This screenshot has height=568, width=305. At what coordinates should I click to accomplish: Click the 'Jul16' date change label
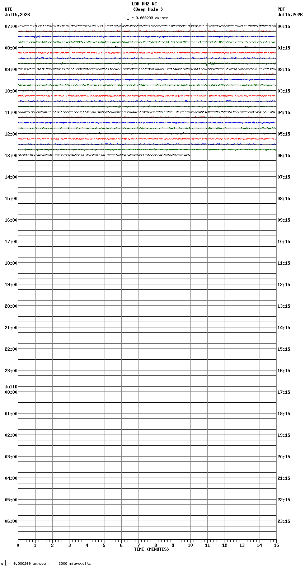coord(11,387)
